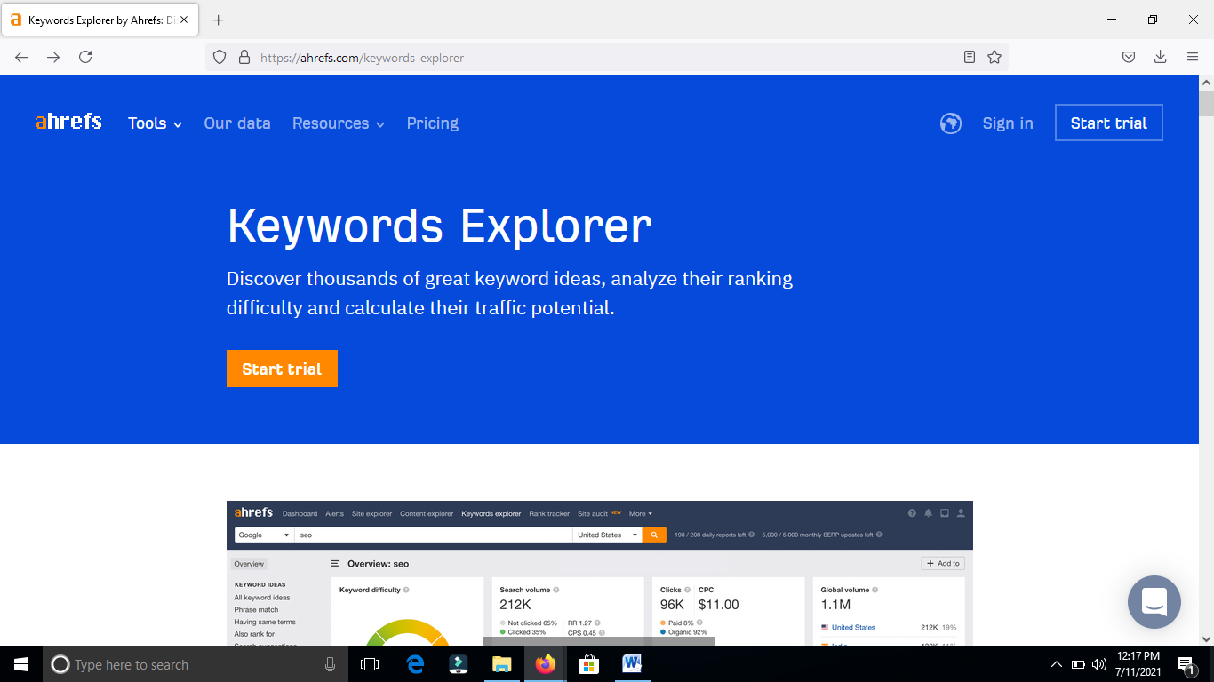Screen dimensions: 1214x682
Task: Launch Microsoft Edge from taskbar
Action: click(x=415, y=664)
